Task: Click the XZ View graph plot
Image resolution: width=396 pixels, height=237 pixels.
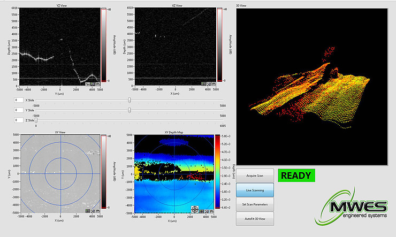Action: tap(176, 47)
